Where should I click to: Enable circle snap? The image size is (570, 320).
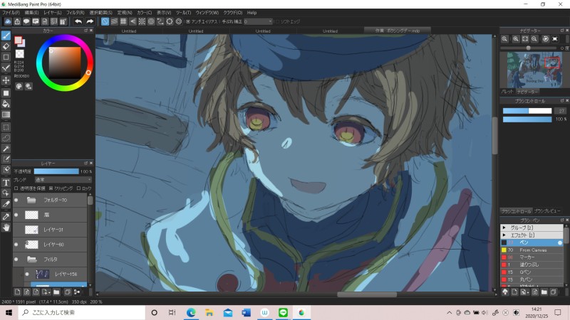point(151,21)
